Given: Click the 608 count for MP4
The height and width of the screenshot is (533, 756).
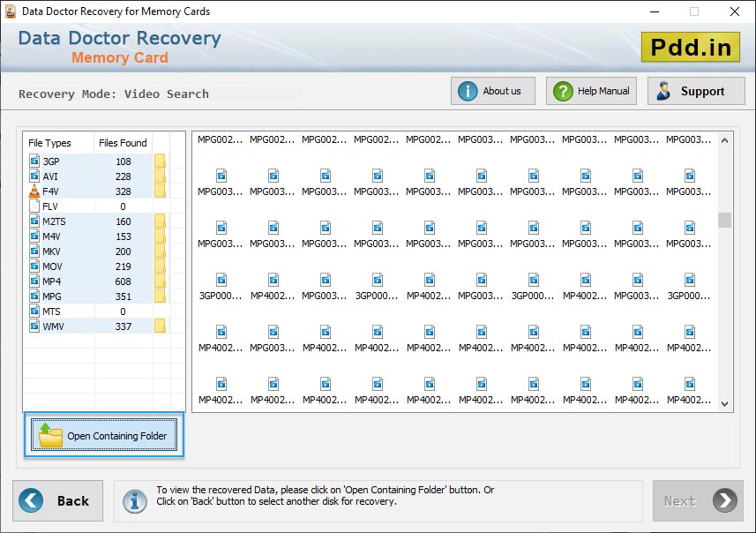Looking at the screenshot, I should coord(123,281).
